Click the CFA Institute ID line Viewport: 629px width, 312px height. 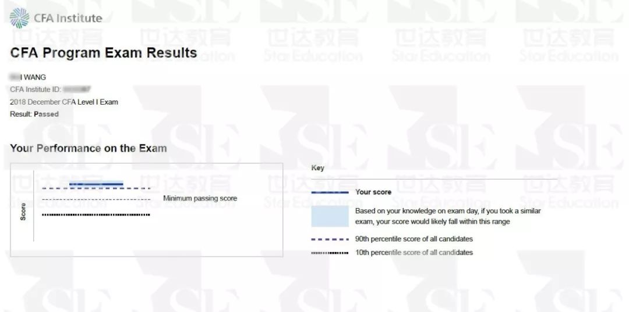tap(50, 89)
